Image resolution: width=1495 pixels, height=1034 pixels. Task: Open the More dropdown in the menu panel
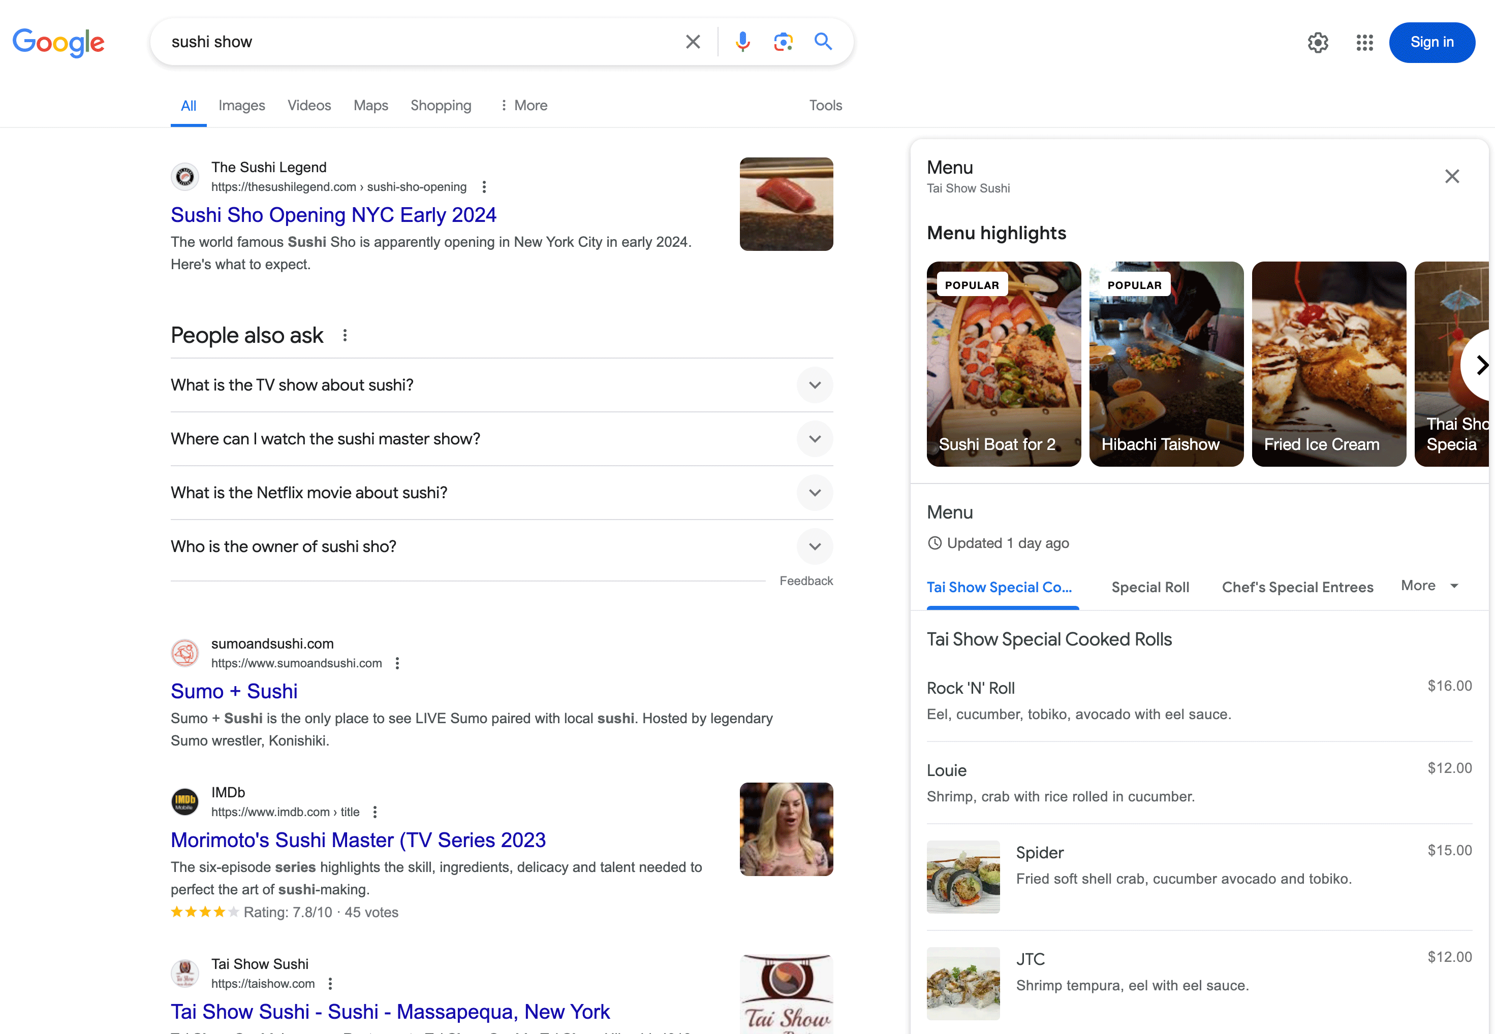[1429, 586]
